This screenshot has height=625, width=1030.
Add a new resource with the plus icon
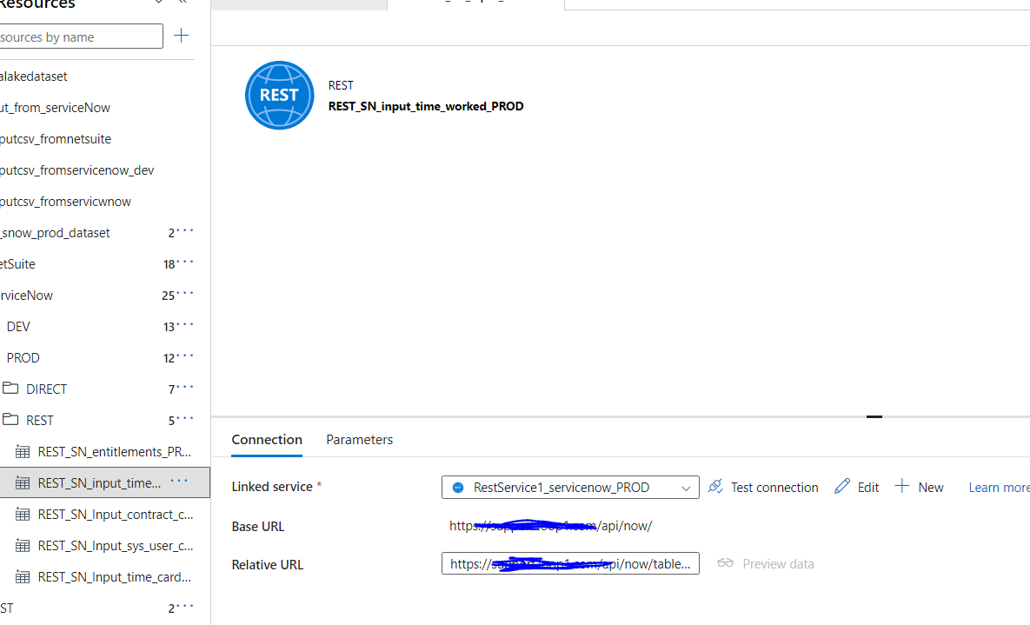point(182,36)
